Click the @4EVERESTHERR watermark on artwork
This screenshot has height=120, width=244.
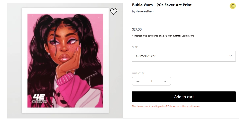[39, 101]
